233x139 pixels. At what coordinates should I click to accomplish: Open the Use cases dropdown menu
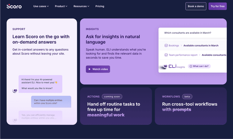(41, 6)
